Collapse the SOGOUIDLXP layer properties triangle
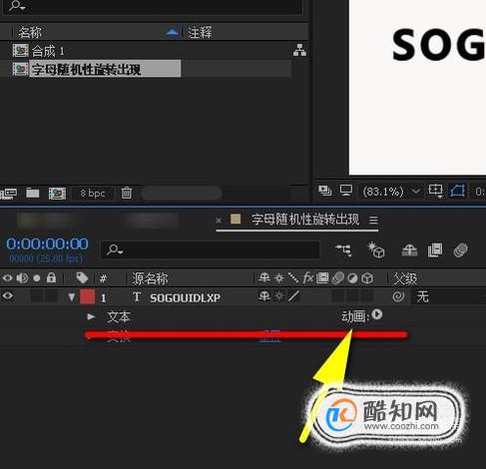Screen dimensions: 486x469 [x=71, y=297]
